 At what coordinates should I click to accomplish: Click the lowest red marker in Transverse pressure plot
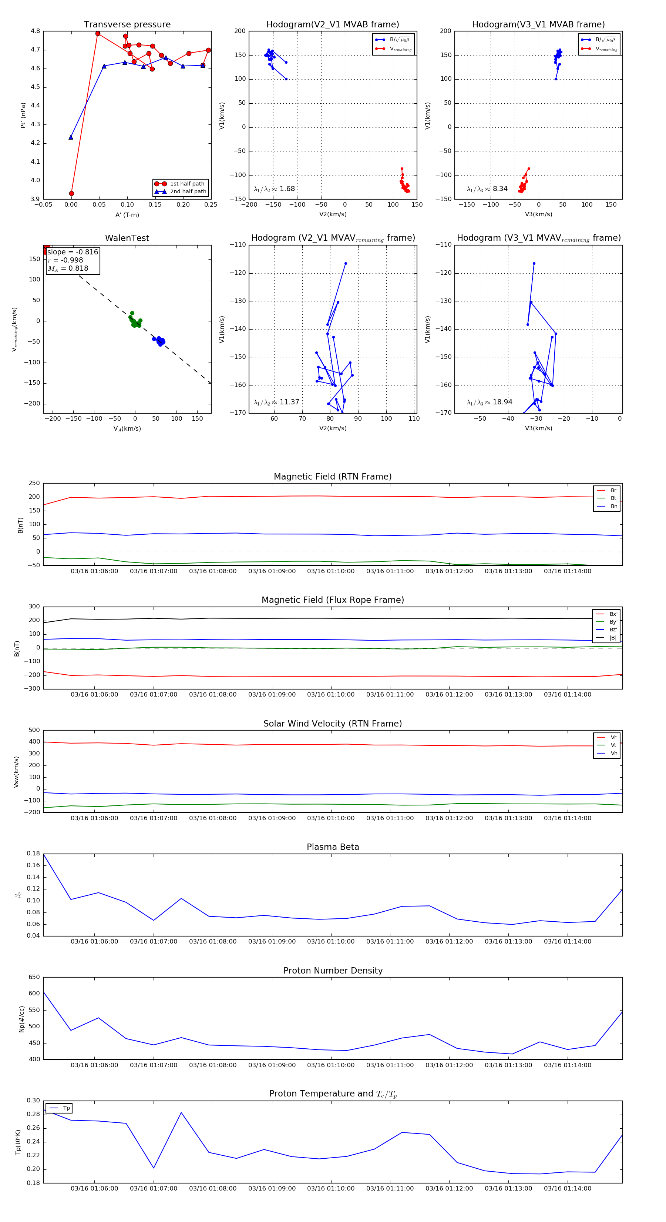click(x=71, y=194)
